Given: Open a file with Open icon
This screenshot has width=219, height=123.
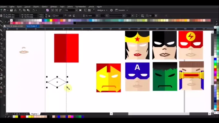Looking at the screenshot, I should point(5,10).
